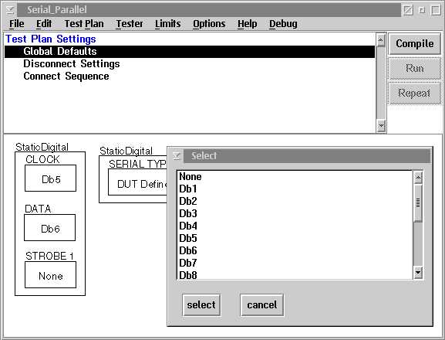Click the up arrow of the test plan scrollbar

(381, 40)
